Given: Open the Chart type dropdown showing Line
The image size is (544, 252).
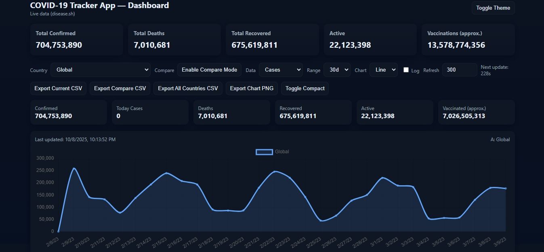Looking at the screenshot, I should pyautogui.click(x=384, y=70).
